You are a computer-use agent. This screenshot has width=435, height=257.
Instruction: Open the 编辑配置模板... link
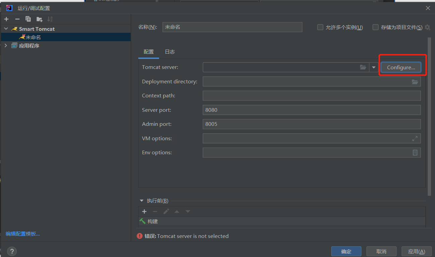pos(23,234)
